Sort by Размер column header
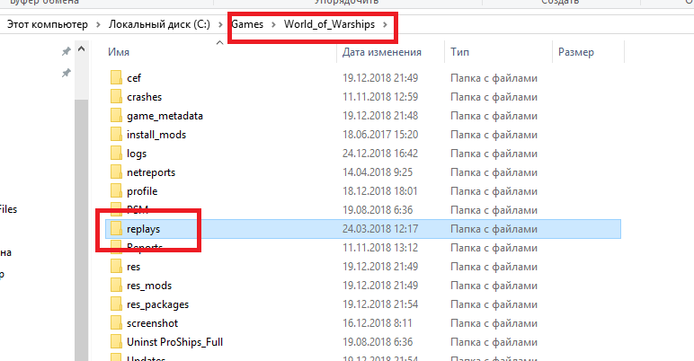 pyautogui.click(x=576, y=52)
